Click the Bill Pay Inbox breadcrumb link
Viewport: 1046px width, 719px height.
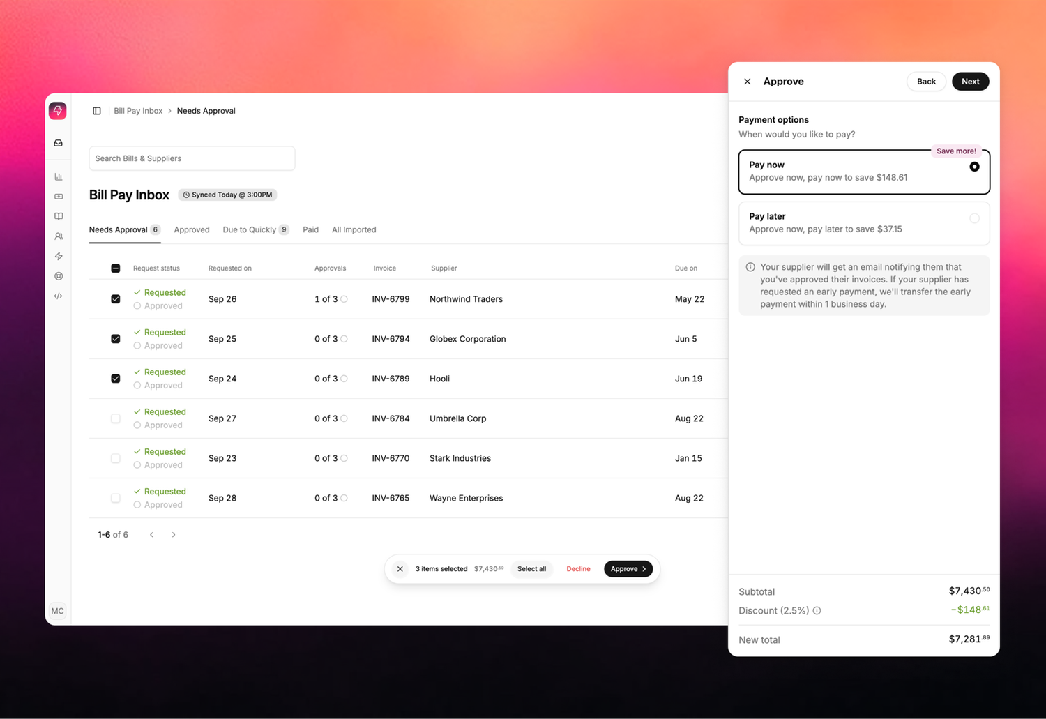[138, 111]
